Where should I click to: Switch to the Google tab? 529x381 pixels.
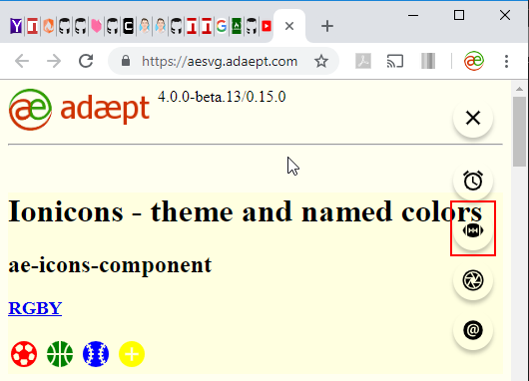(x=222, y=26)
